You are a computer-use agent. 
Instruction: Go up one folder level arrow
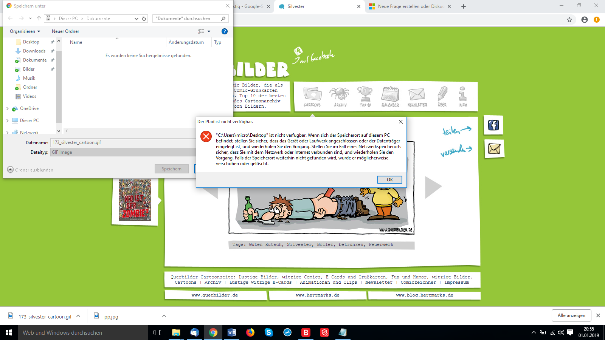(x=39, y=19)
